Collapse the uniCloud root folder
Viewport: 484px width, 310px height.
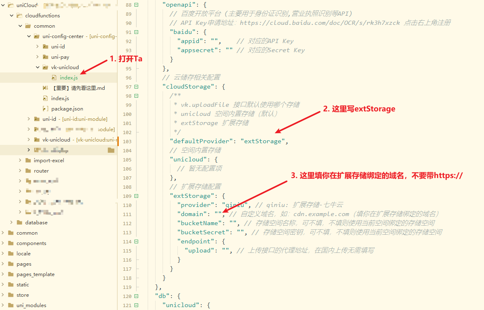coord(2,5)
